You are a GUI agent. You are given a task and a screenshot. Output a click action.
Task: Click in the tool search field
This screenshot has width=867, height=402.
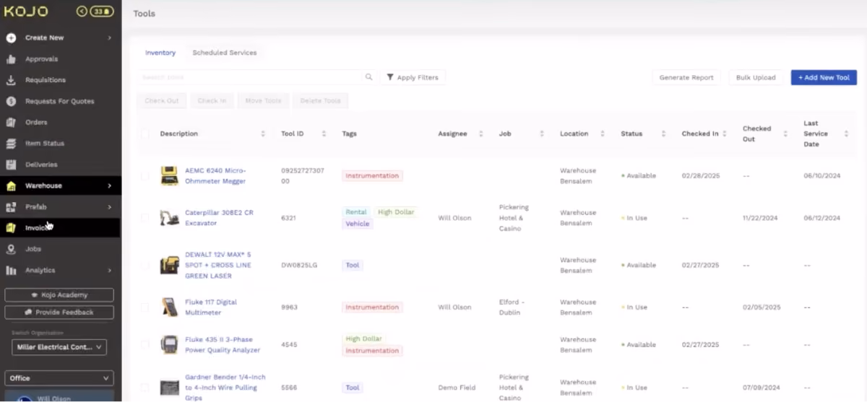pyautogui.click(x=249, y=77)
